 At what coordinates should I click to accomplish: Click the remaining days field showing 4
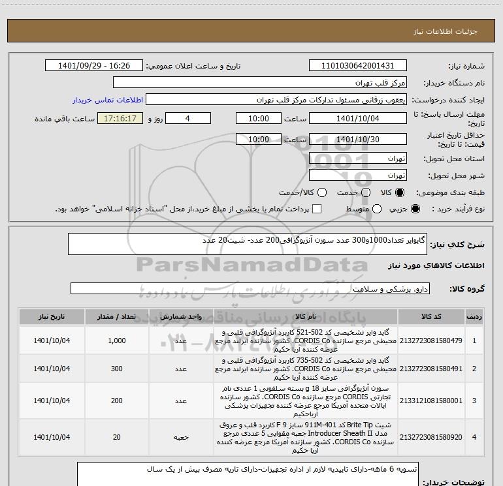187,118
